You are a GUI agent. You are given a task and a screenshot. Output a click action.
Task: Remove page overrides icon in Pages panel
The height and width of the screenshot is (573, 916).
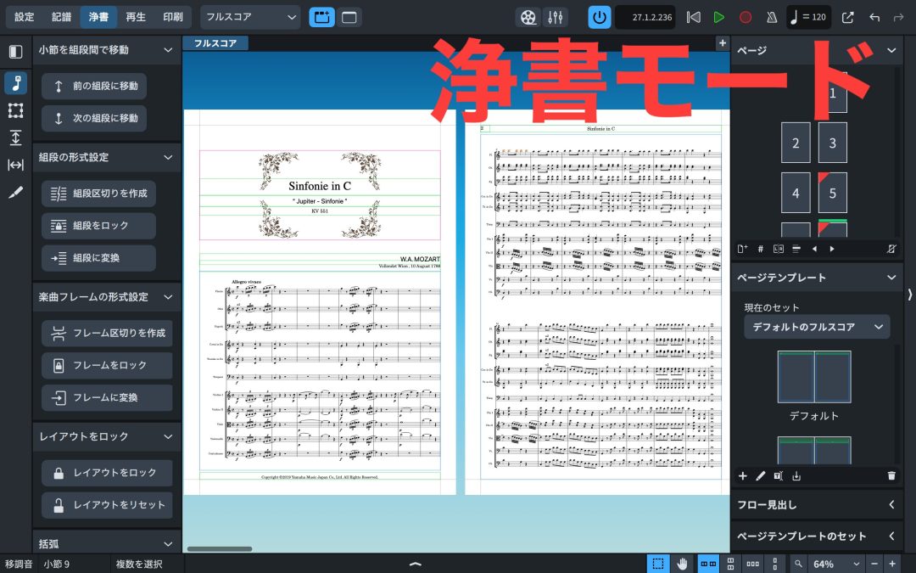point(891,249)
